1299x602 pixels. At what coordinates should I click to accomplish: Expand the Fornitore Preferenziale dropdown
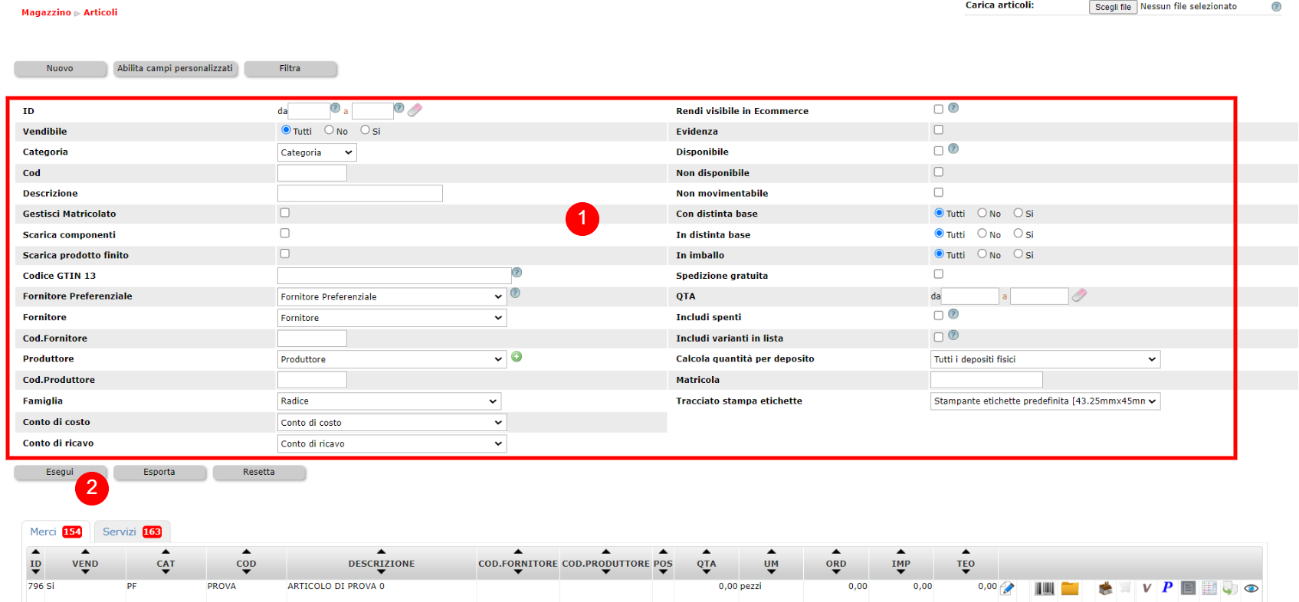[391, 296]
